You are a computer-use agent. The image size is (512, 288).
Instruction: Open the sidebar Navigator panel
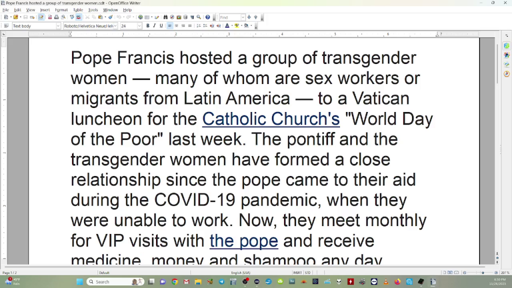tap(506, 74)
